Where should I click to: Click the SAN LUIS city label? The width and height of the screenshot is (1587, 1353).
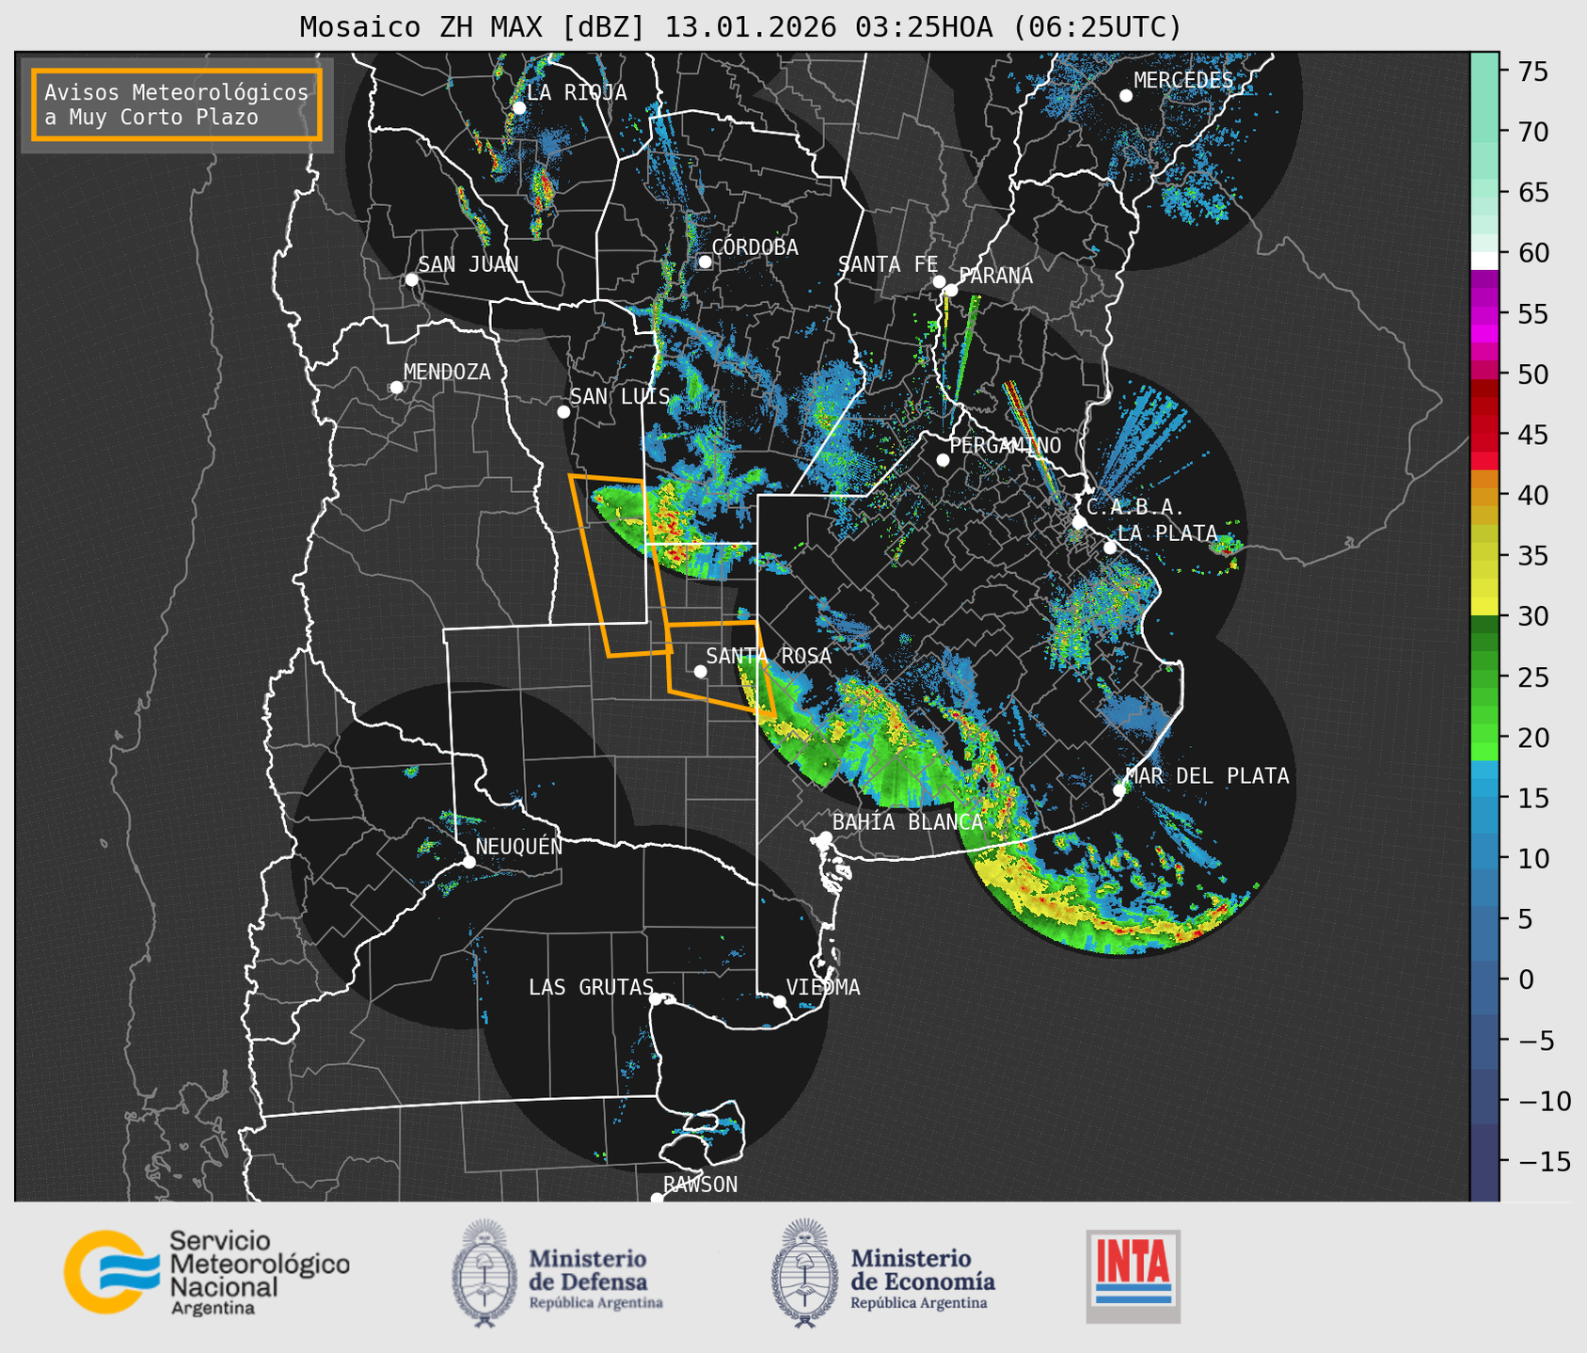coord(620,396)
